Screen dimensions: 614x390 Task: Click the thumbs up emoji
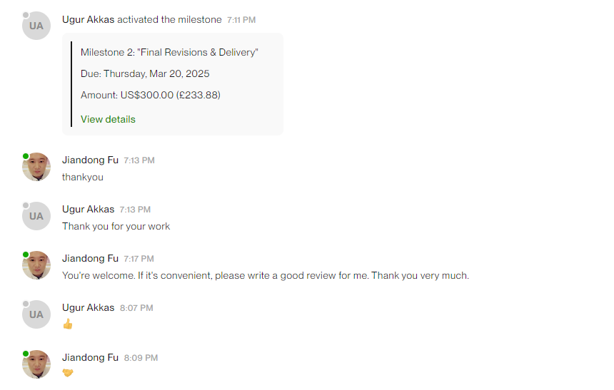click(x=68, y=324)
